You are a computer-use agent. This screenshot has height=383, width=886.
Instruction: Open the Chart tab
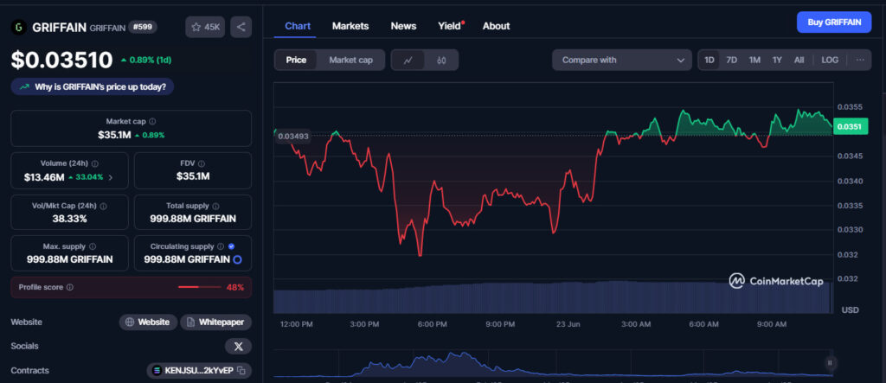298,26
